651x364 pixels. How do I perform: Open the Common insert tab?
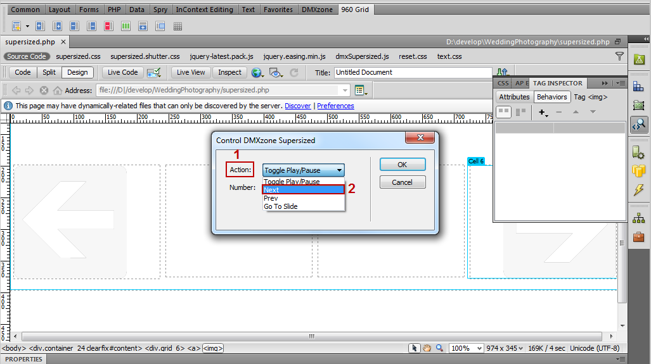click(25, 9)
